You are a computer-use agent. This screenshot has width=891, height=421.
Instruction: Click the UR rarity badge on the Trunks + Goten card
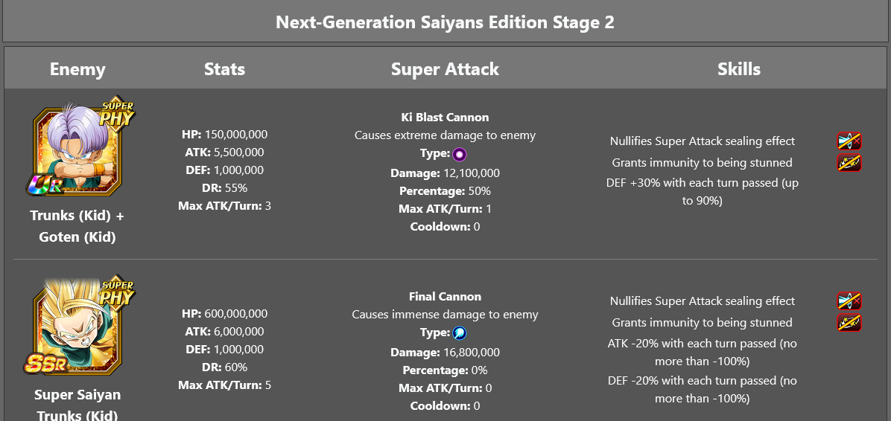point(44,185)
